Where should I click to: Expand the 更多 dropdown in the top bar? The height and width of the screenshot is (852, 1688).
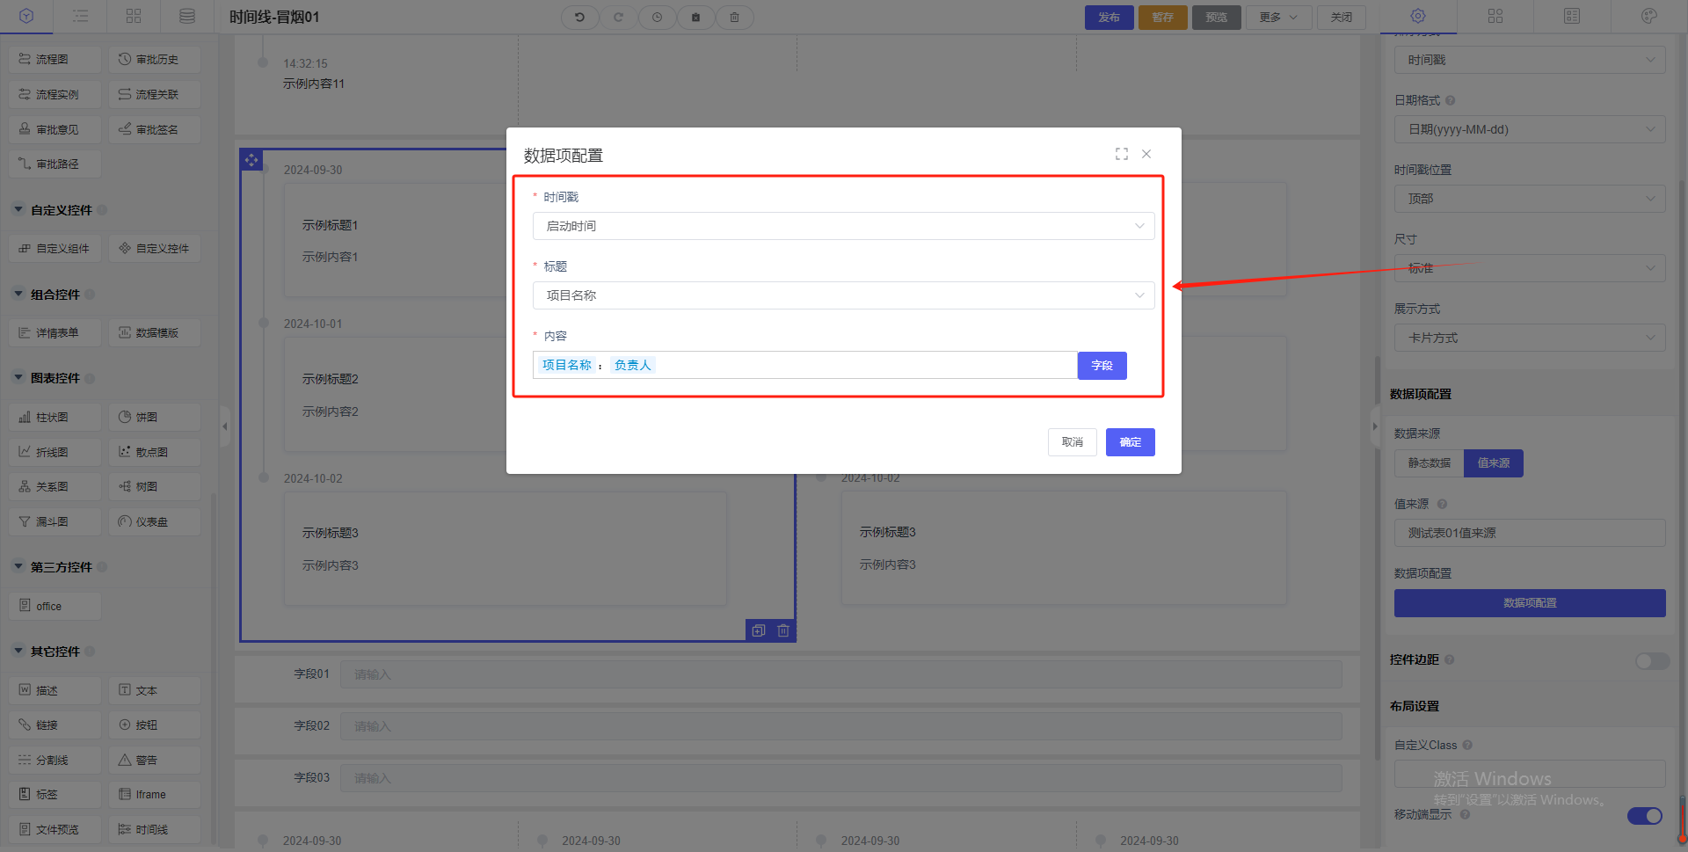(1277, 17)
